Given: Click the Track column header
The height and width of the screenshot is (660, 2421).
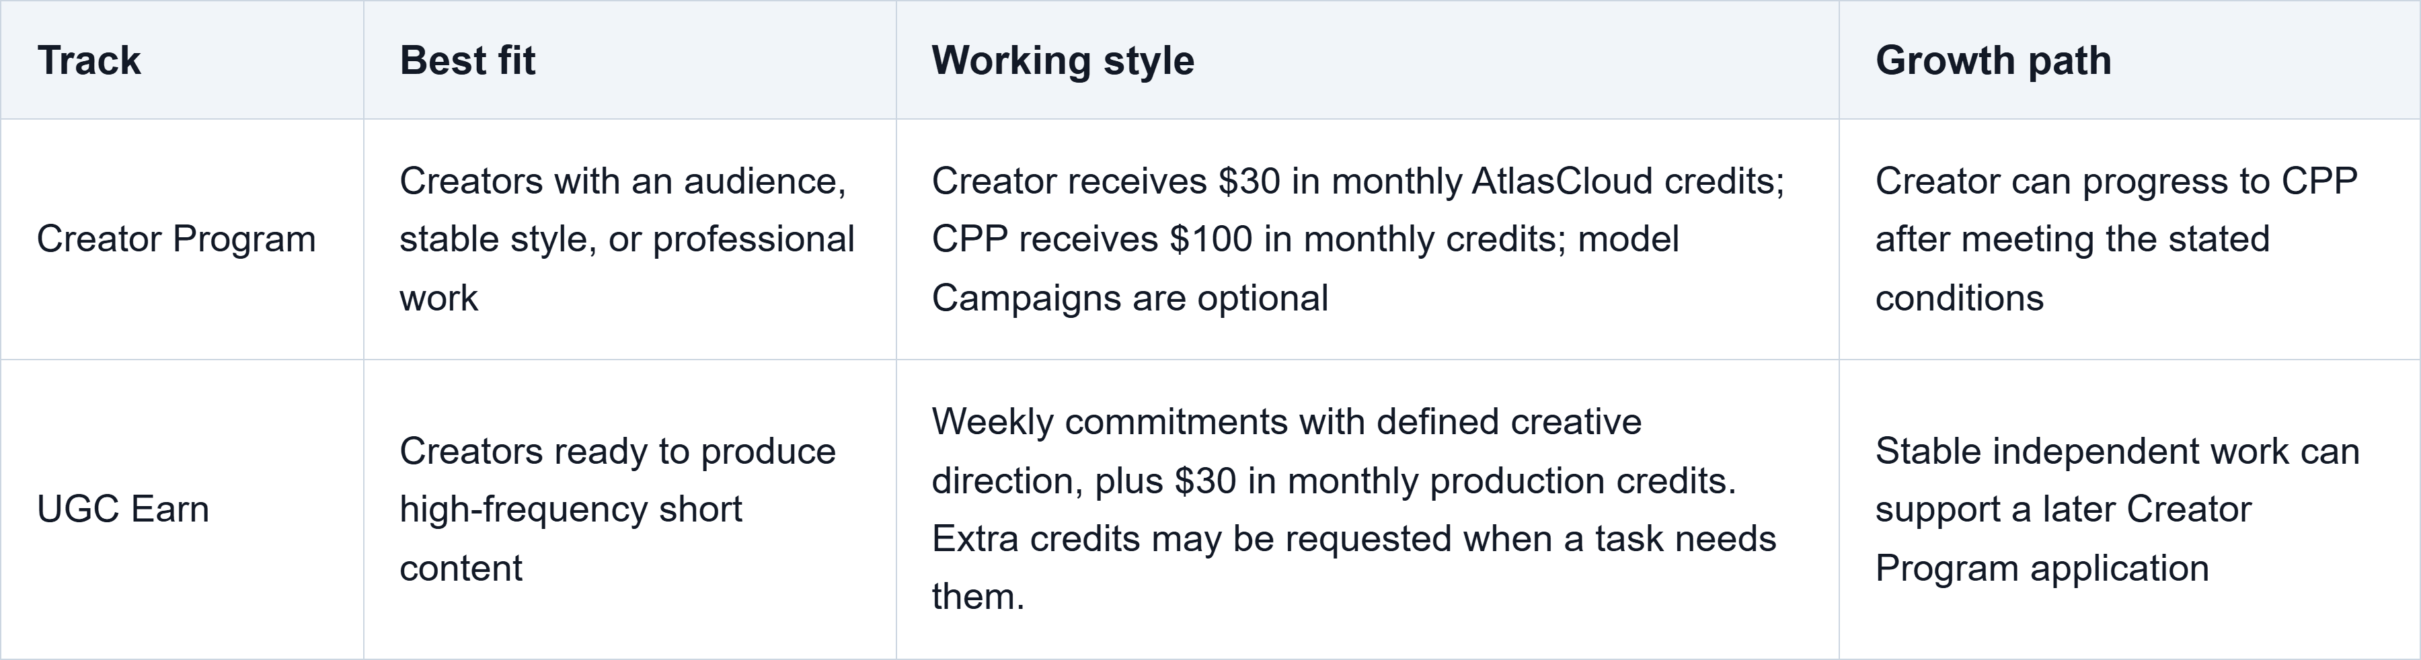Looking at the screenshot, I should 182,60.
